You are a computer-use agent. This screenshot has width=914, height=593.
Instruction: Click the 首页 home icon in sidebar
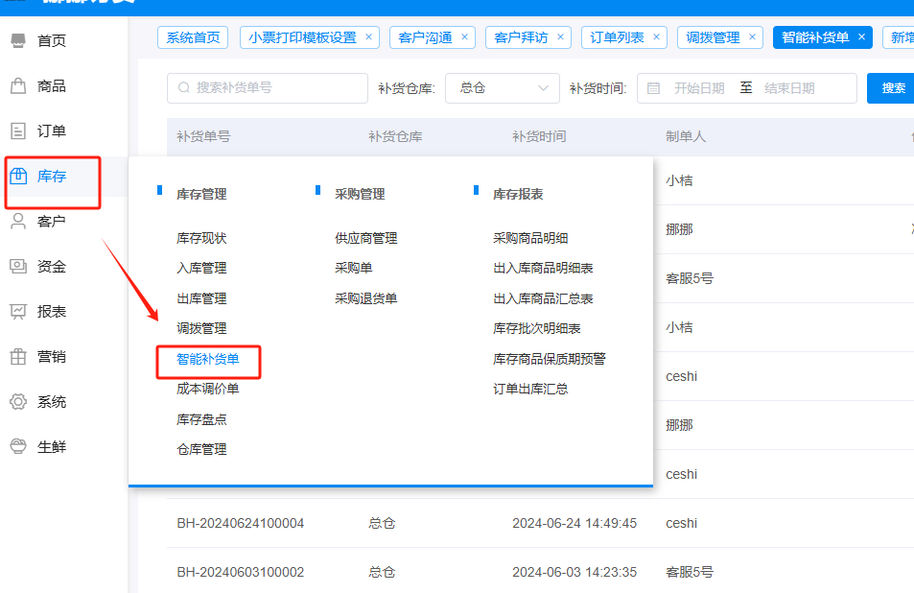[18, 41]
